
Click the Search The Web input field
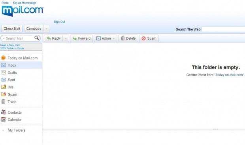click(x=223, y=29)
